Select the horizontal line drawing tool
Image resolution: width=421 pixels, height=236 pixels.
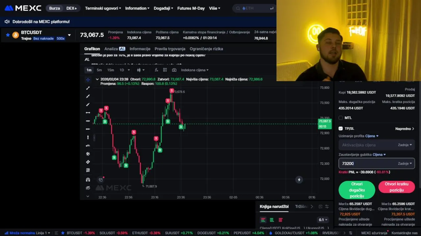point(88,113)
